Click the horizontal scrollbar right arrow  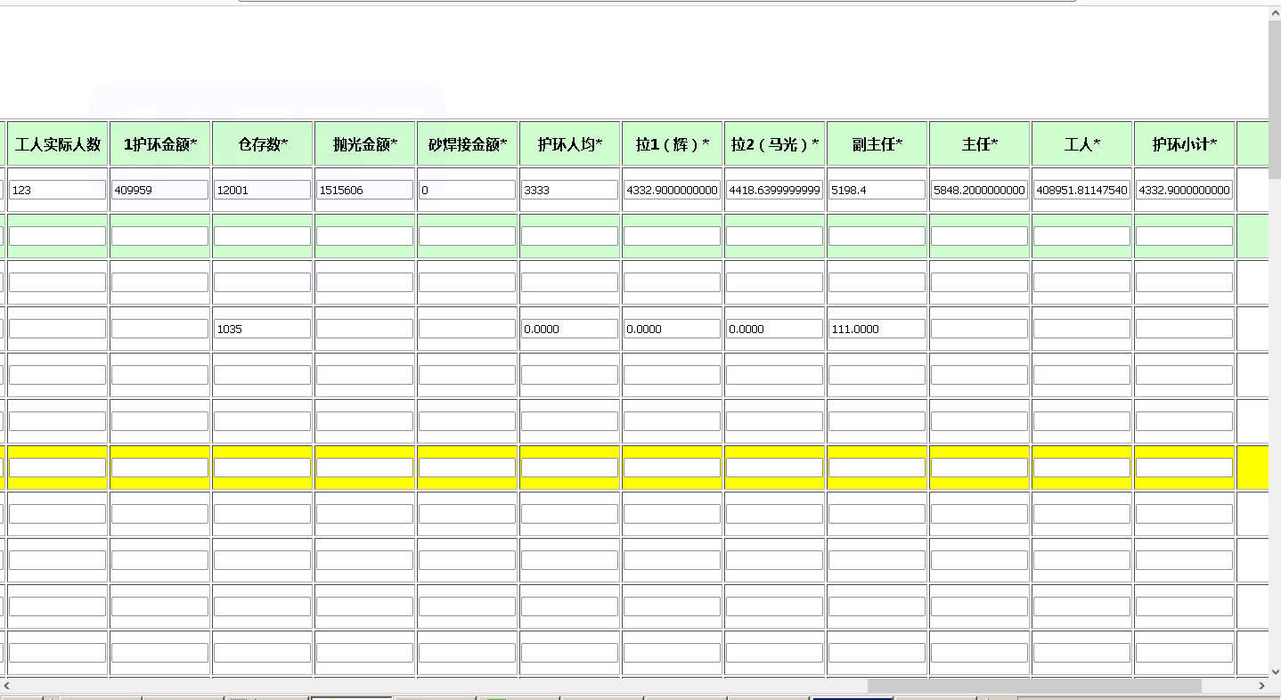(x=1261, y=686)
